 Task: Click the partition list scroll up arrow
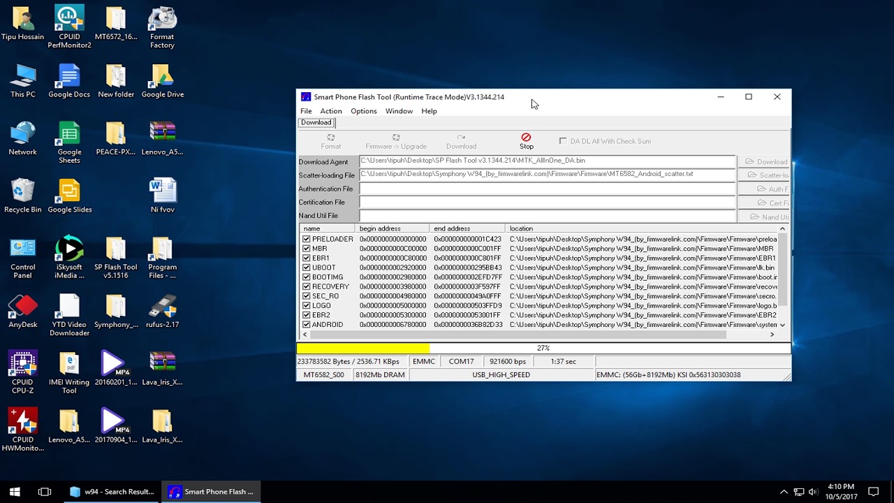coord(782,229)
